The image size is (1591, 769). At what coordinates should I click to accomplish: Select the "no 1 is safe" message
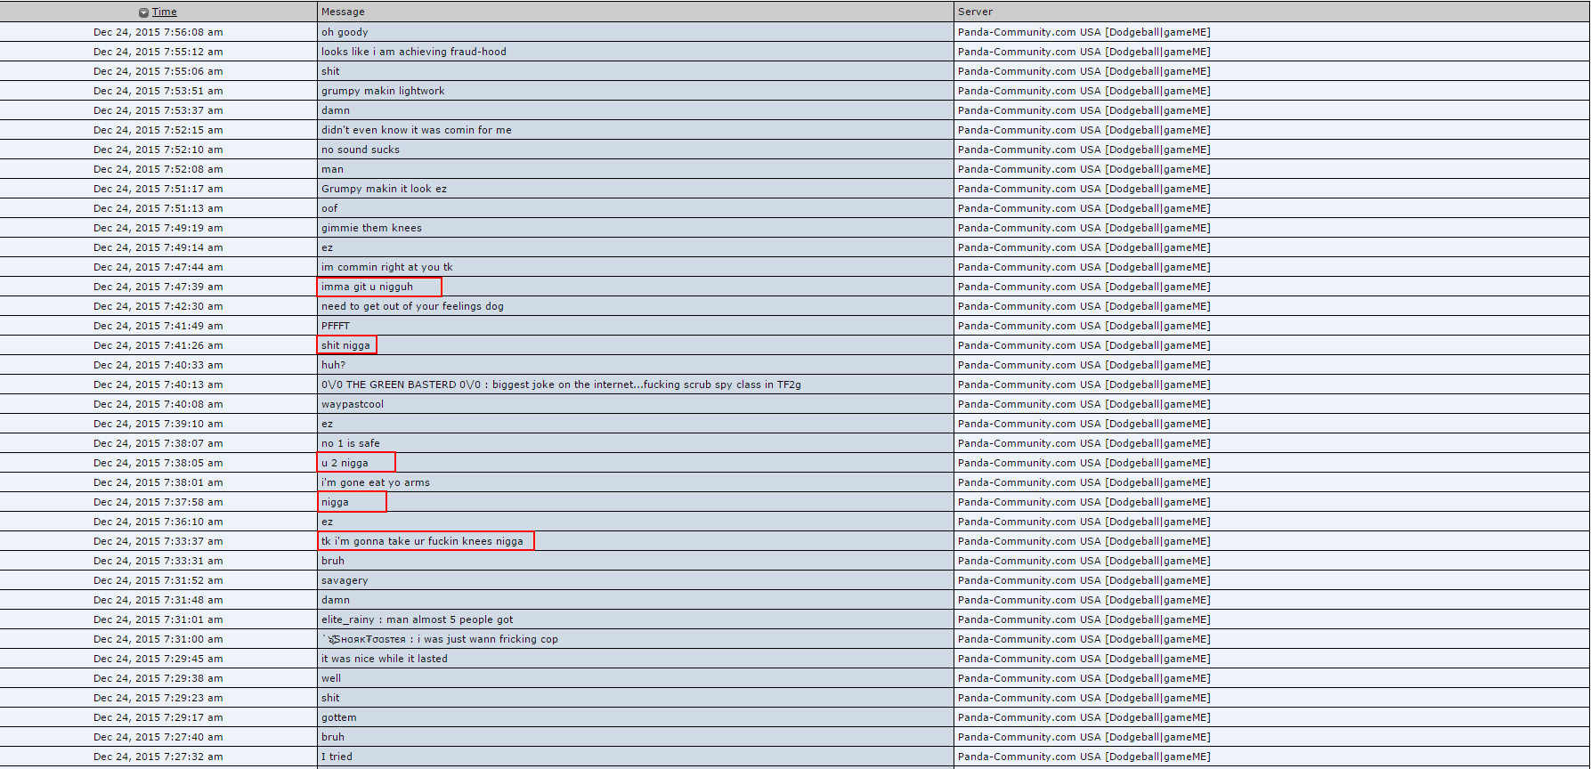350,443
